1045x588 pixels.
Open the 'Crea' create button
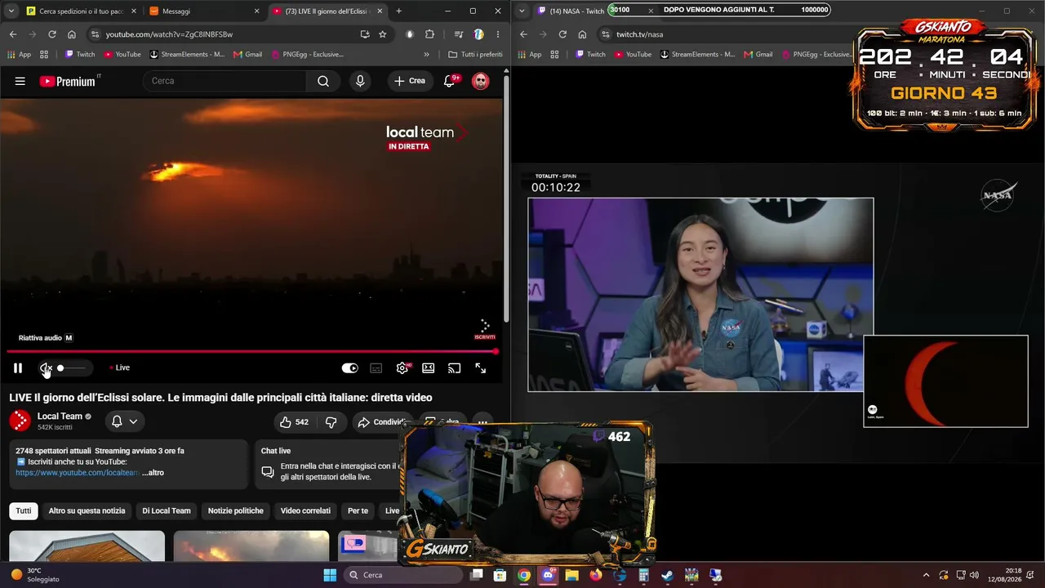410,81
